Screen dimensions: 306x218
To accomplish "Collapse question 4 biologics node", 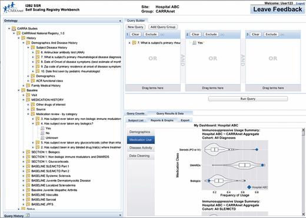I will 33,123.
